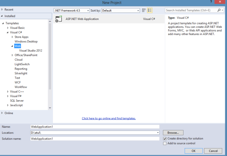Click the OK button

(194, 151)
